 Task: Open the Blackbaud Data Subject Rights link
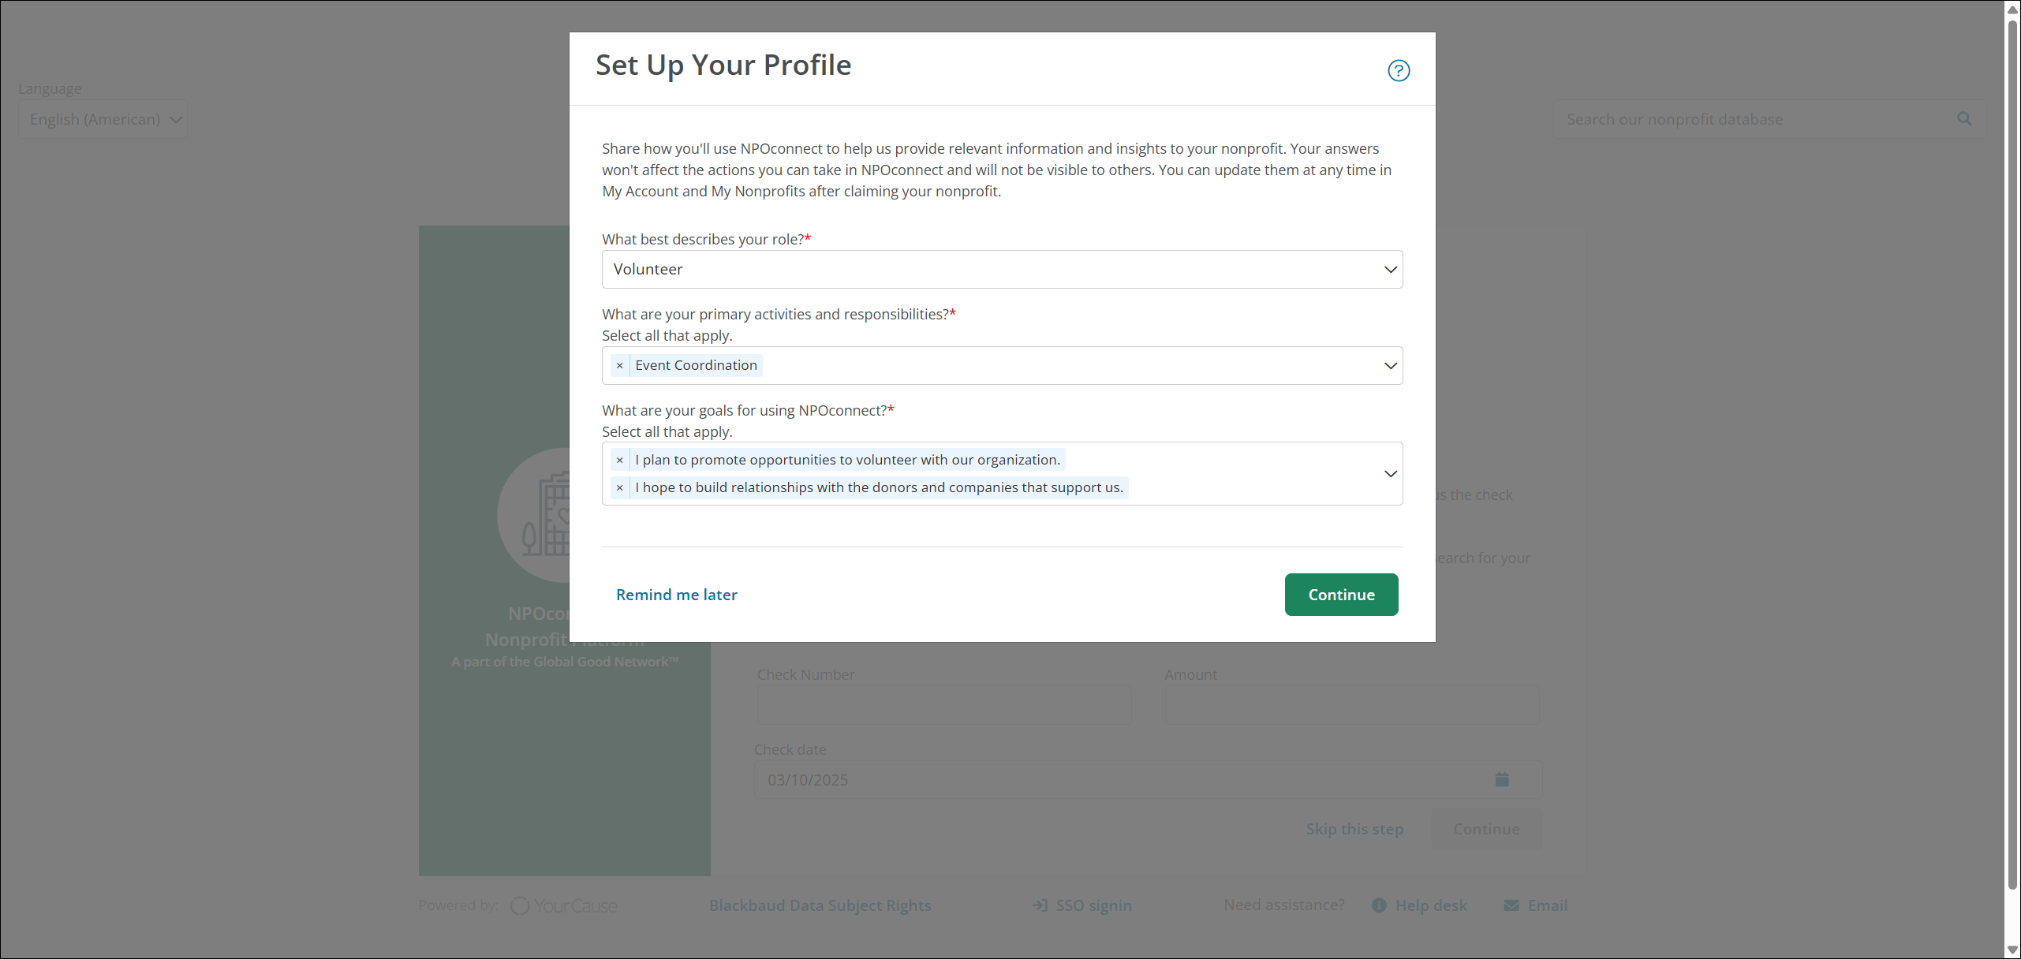click(x=820, y=905)
